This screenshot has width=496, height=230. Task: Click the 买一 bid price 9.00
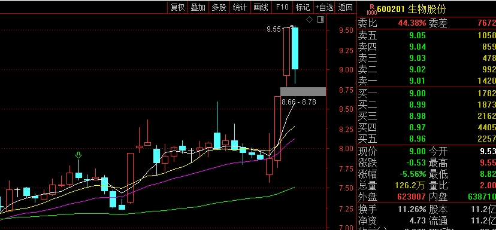(418, 93)
